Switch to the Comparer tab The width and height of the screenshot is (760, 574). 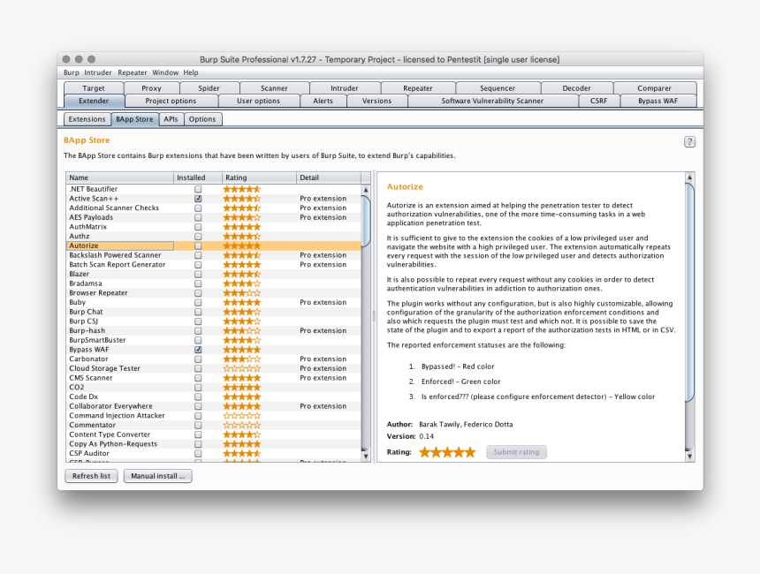tap(654, 87)
